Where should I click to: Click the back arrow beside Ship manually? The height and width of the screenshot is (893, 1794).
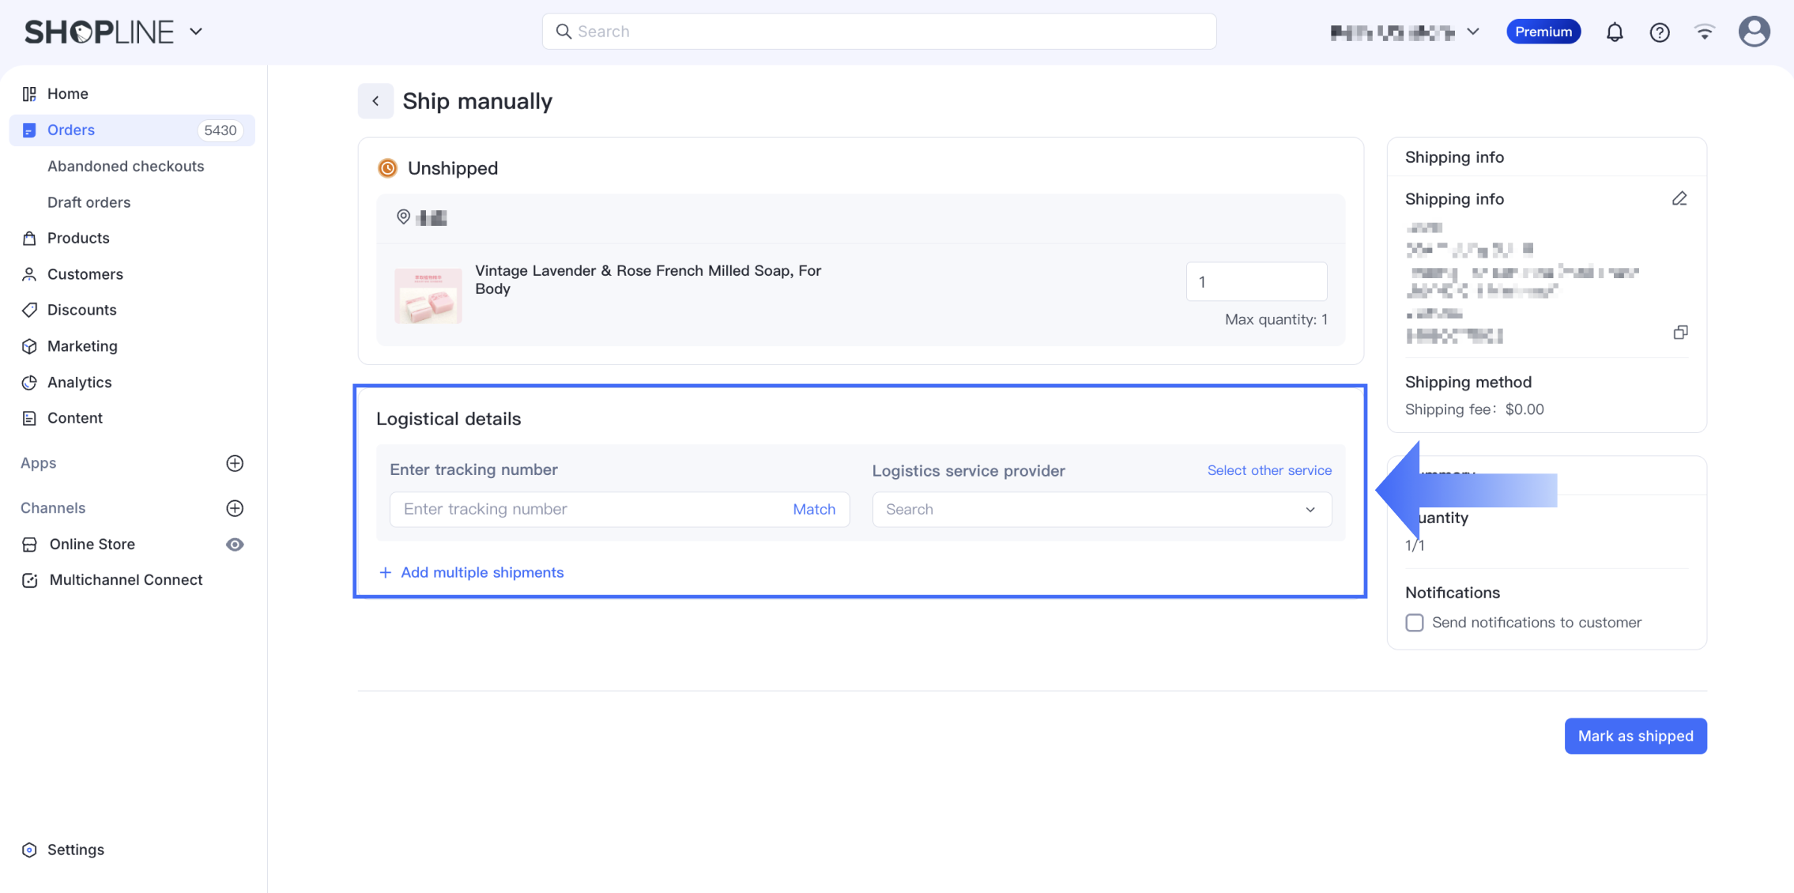375,101
